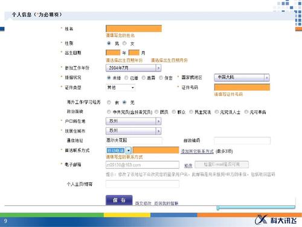Select 未婚 marital status radio
The height and width of the screenshot is (227, 302).
pos(109,77)
